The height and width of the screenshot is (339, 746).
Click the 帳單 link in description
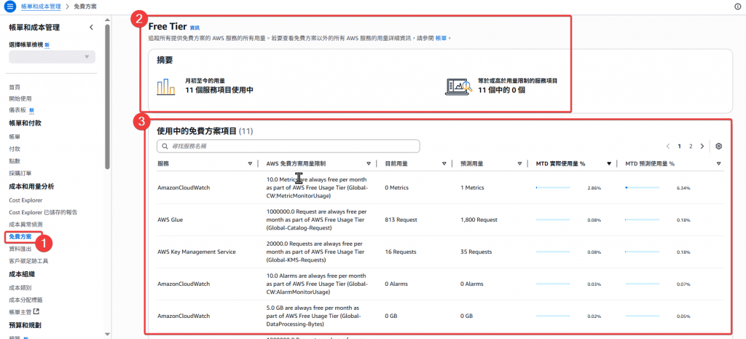pos(441,37)
